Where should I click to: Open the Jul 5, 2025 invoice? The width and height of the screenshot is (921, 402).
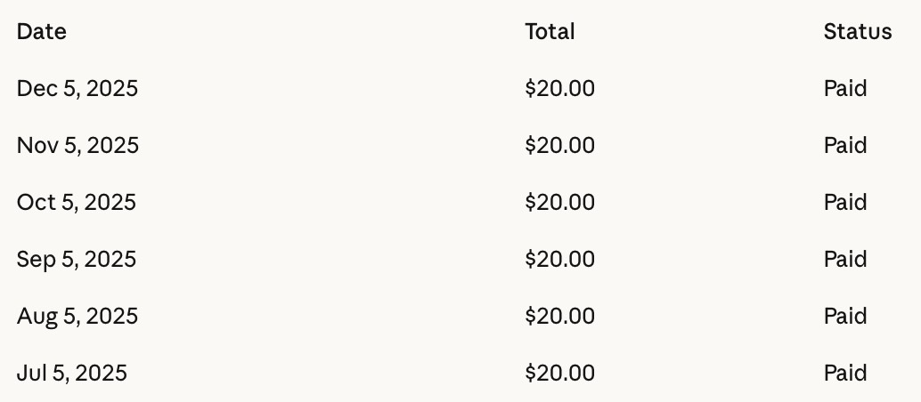[72, 374]
